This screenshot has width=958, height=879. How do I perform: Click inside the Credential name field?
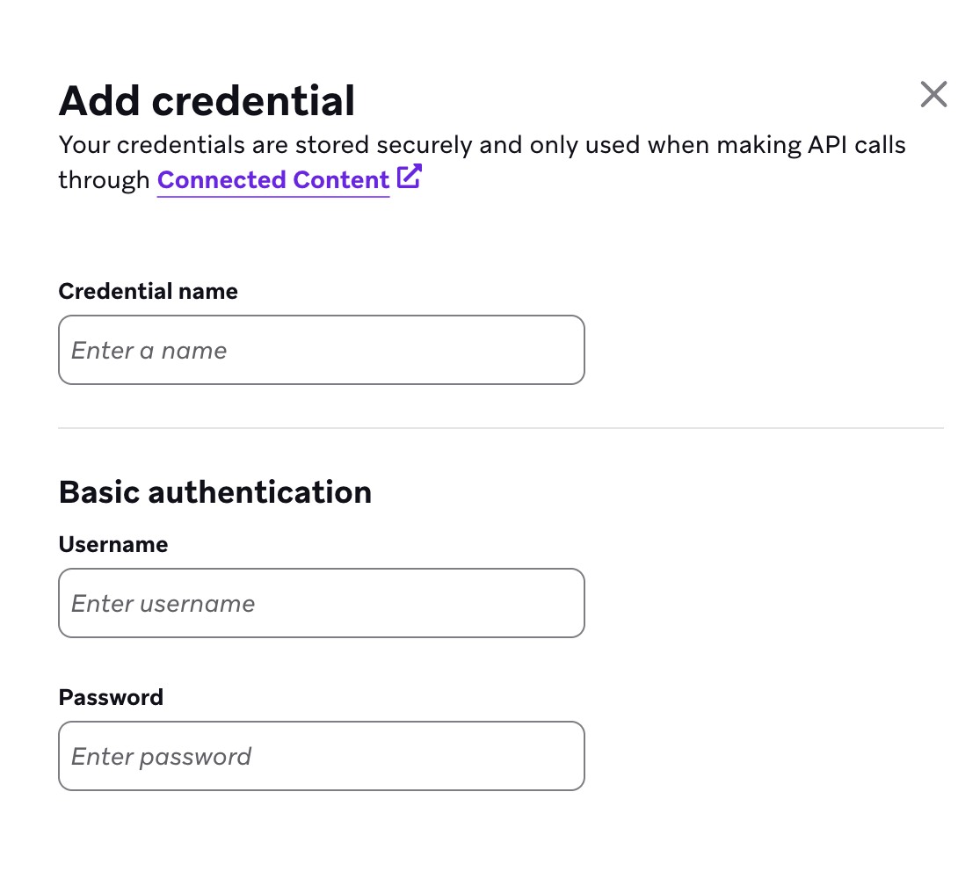(x=321, y=349)
